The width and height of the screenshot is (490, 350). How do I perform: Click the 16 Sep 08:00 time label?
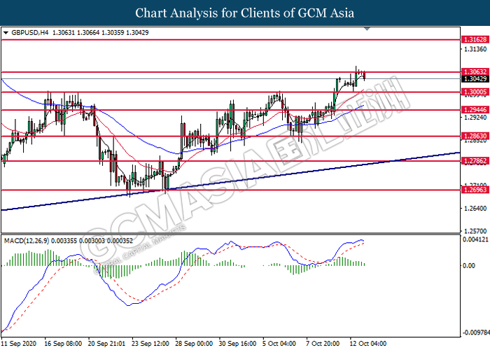point(63,344)
